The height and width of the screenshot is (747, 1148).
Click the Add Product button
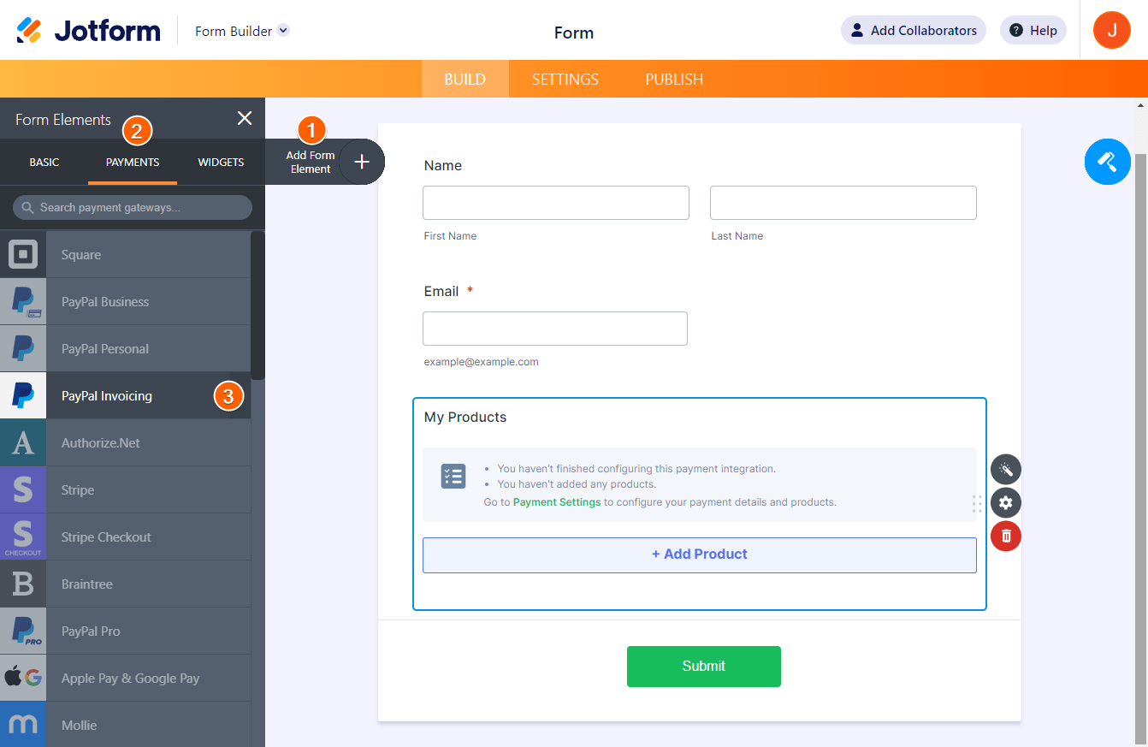[700, 554]
